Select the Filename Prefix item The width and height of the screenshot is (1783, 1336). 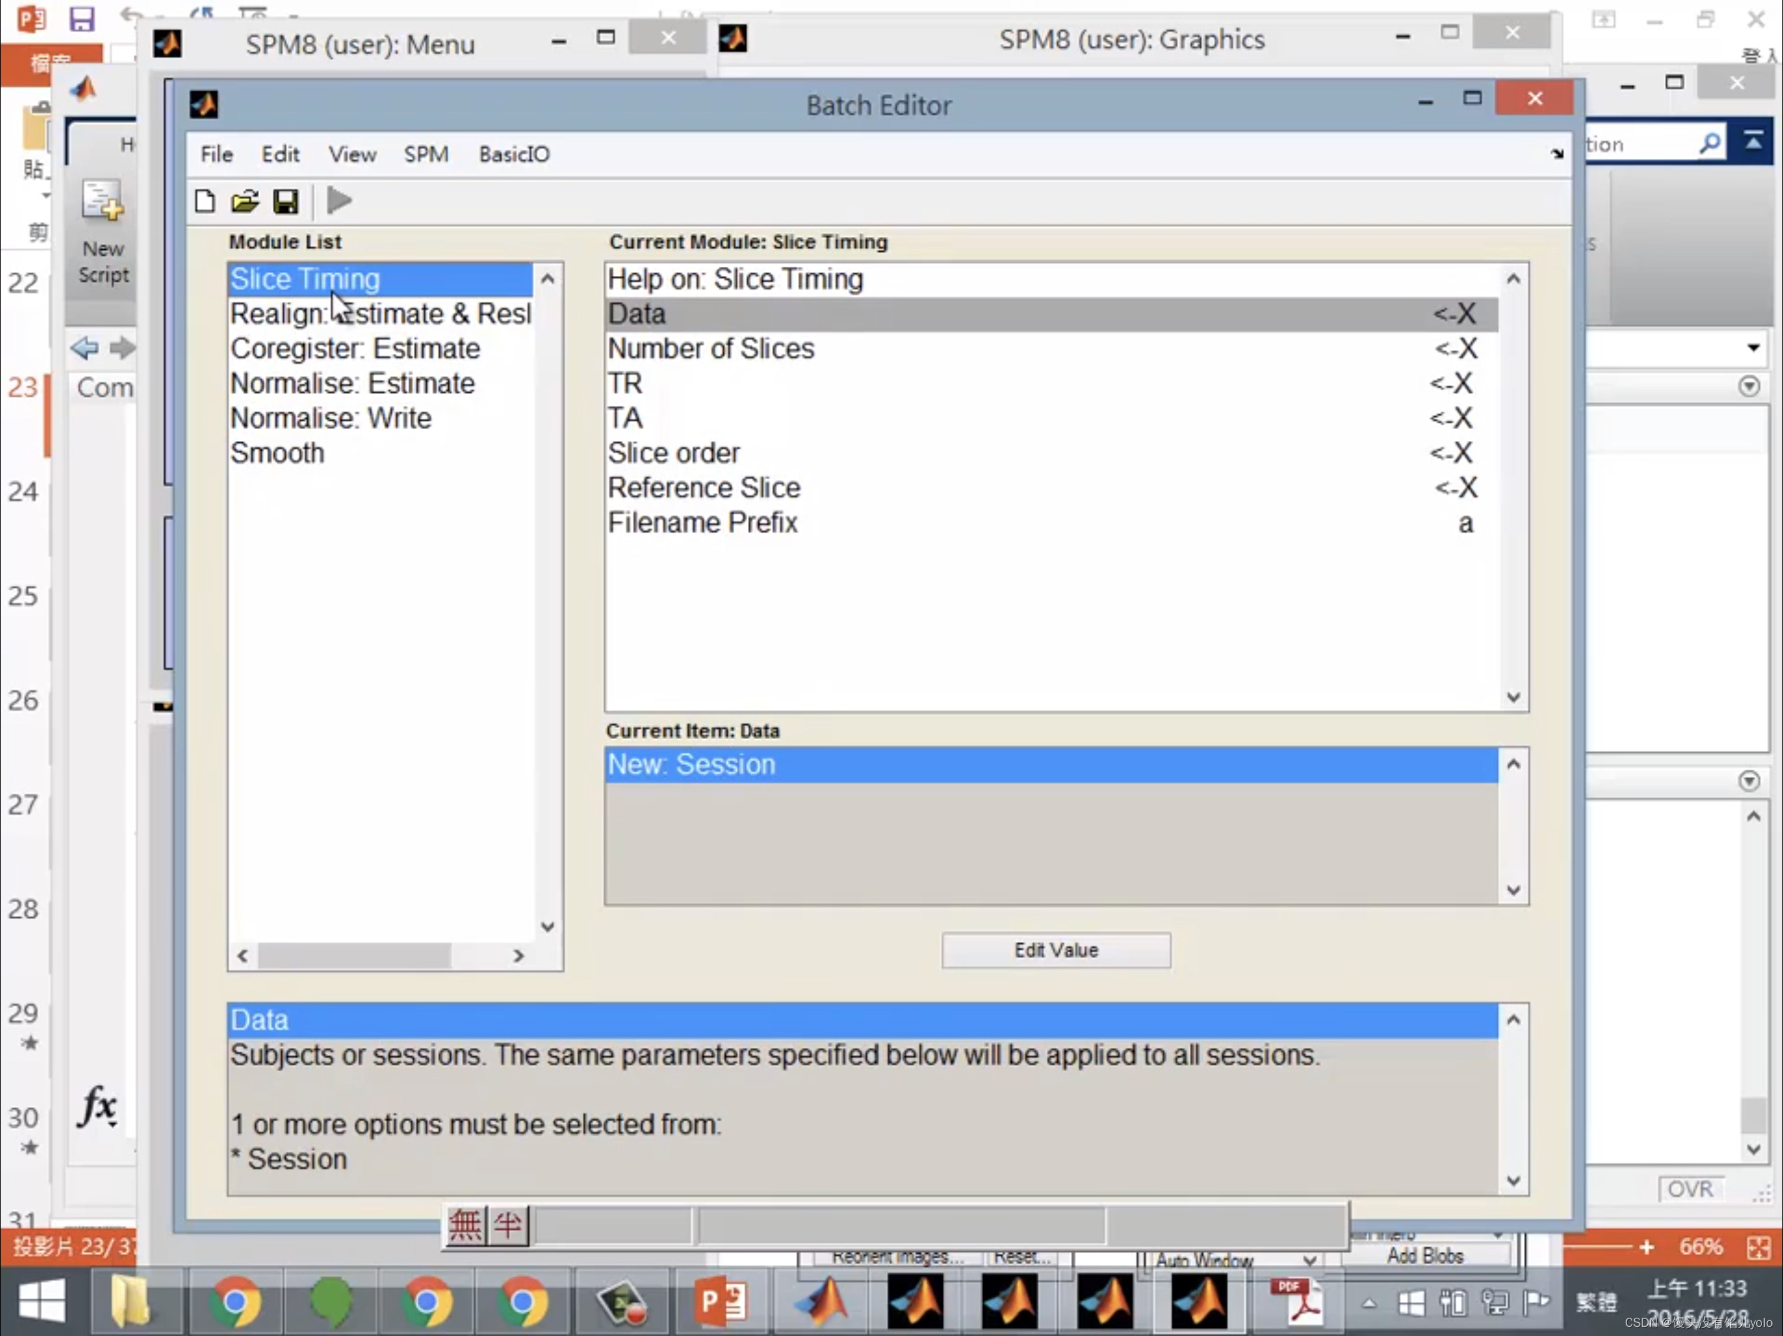click(x=1051, y=522)
